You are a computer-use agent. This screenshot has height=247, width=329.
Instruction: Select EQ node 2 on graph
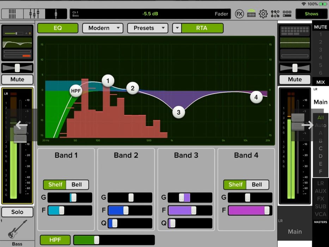133,88
